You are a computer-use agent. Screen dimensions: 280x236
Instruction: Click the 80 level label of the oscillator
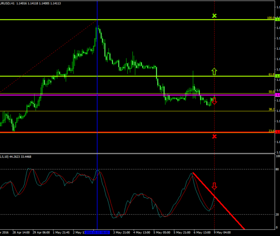tap(277, 169)
